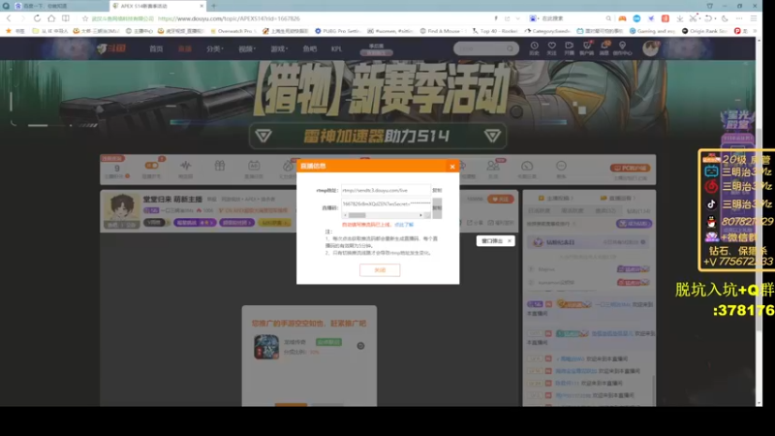Open the highlighted live nav item
The image size is (775, 436).
click(x=185, y=49)
